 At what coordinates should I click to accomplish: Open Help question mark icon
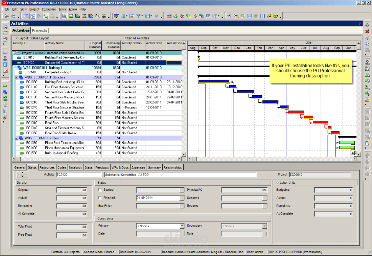click(x=275, y=16)
